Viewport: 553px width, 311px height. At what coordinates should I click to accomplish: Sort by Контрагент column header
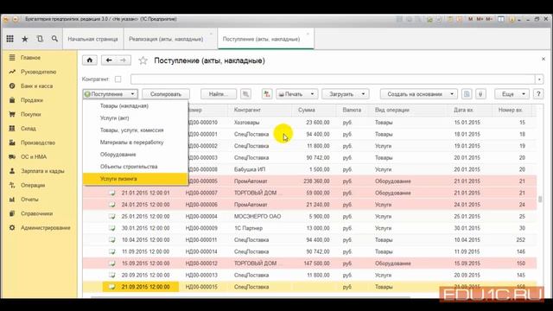pos(247,110)
